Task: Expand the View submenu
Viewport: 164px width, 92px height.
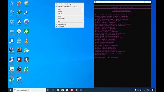Action: 69,9
